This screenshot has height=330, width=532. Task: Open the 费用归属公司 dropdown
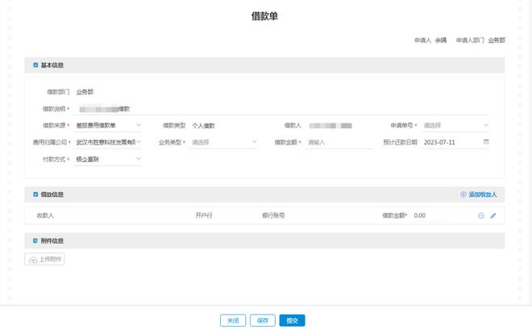tap(107, 142)
